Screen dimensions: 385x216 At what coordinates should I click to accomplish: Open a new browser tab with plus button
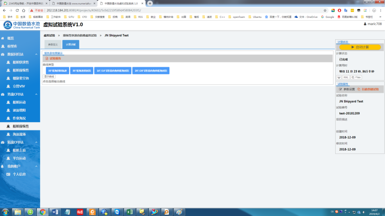tap(150, 3)
